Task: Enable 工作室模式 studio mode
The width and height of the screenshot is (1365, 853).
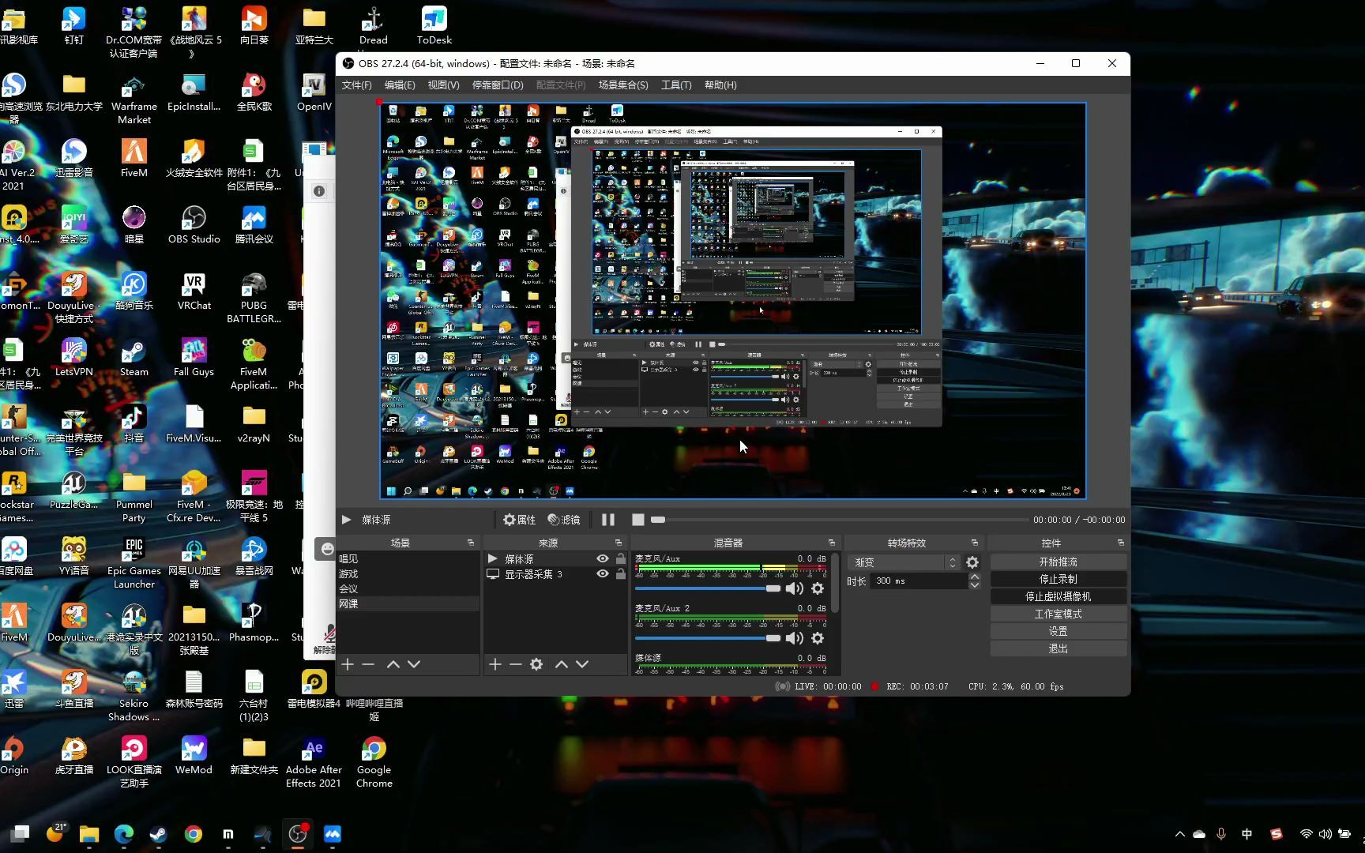Action: point(1059,614)
